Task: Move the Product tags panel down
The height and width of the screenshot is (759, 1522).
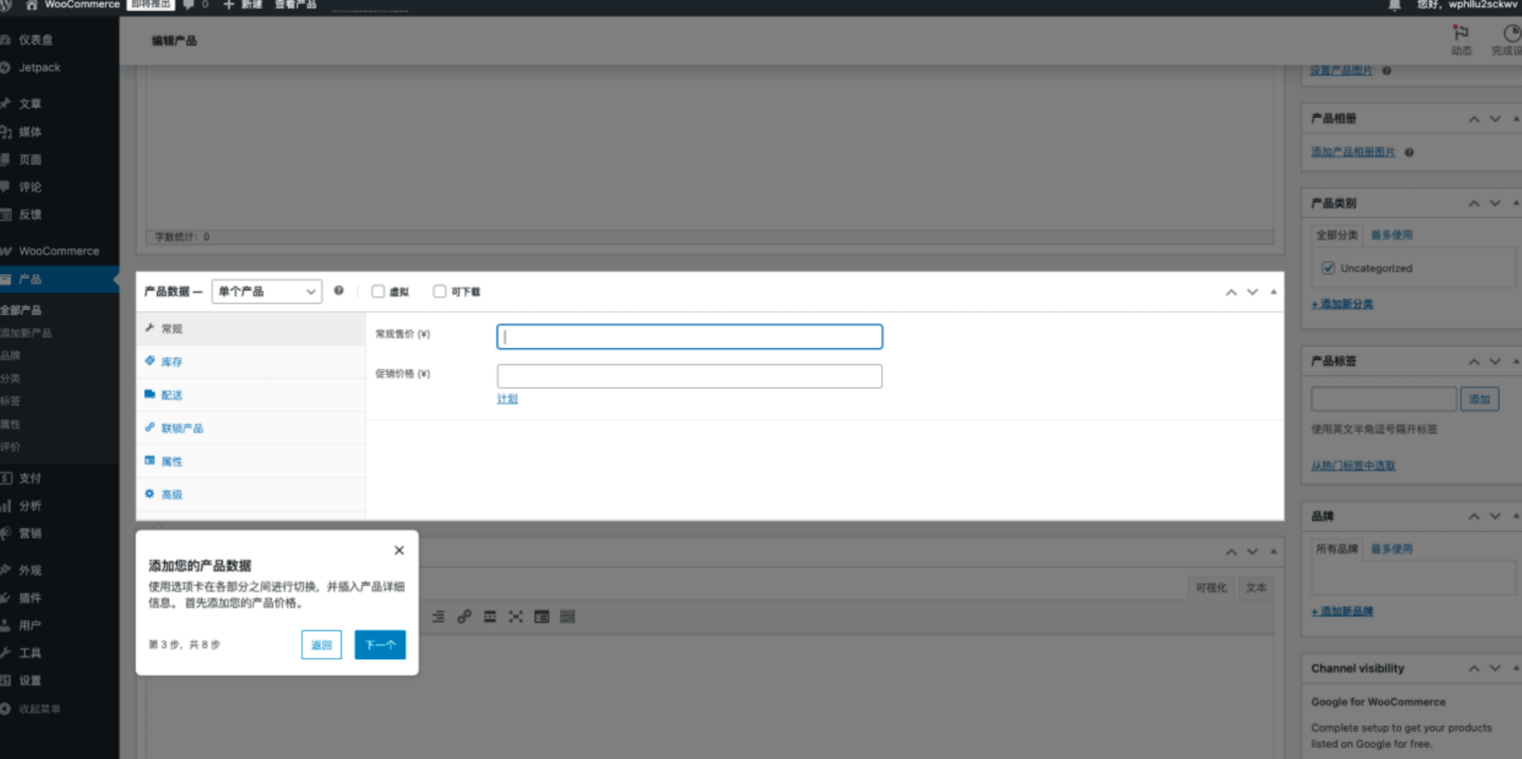Action: click(x=1495, y=361)
